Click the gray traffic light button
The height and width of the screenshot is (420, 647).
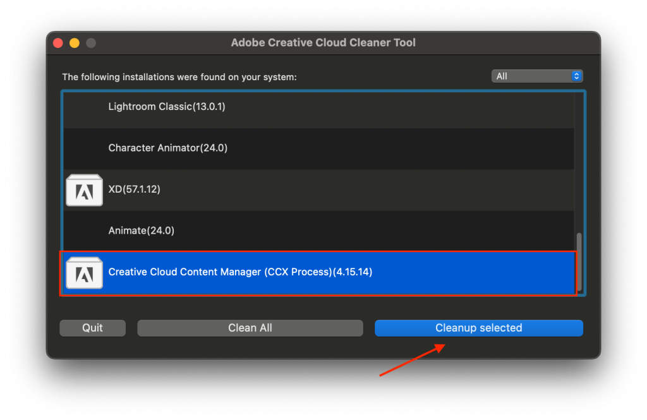tap(90, 42)
